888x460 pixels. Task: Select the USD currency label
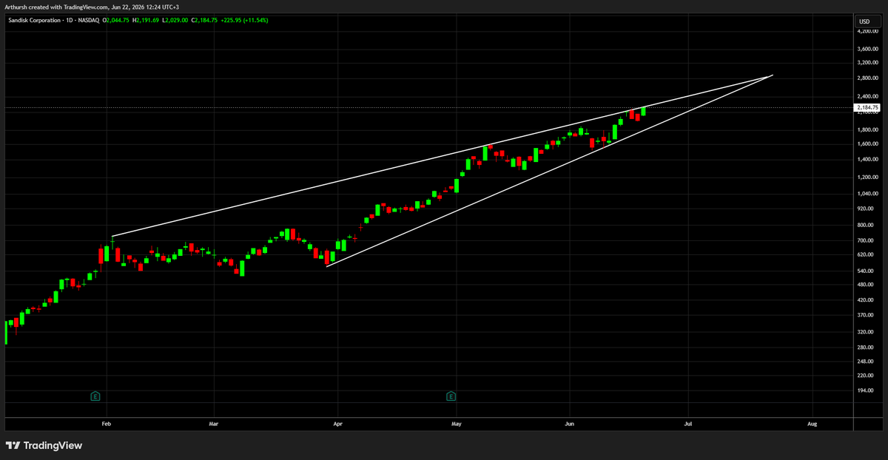tap(864, 20)
